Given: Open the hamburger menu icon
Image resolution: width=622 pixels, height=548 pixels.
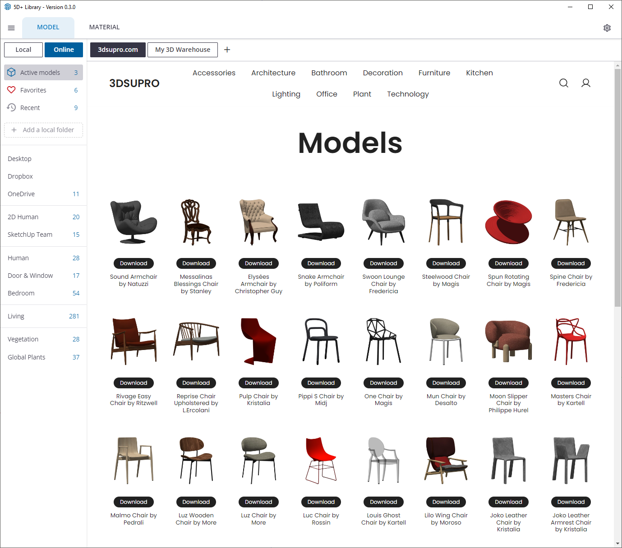Looking at the screenshot, I should tap(11, 28).
